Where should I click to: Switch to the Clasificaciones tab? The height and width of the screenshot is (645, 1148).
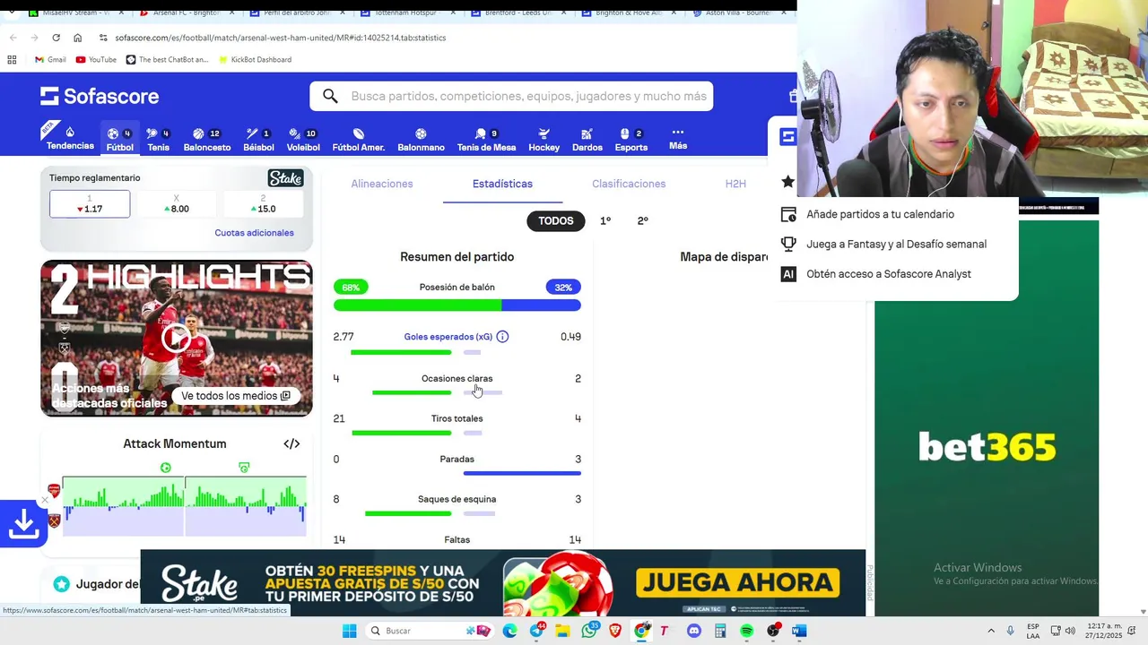629,184
